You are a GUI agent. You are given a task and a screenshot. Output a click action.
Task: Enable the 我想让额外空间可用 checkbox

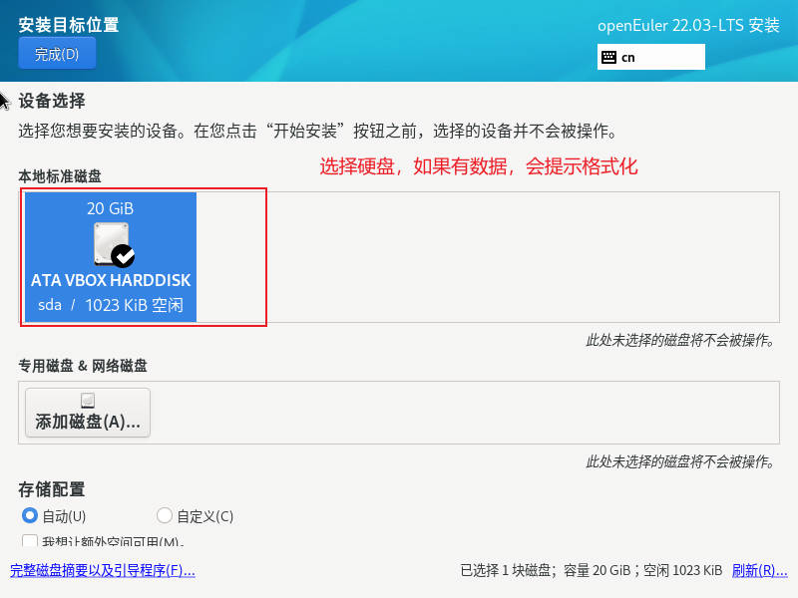[30, 540]
